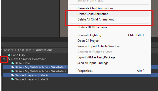
Task: Click the Second Layer - State B icon
Action: (12, 79)
